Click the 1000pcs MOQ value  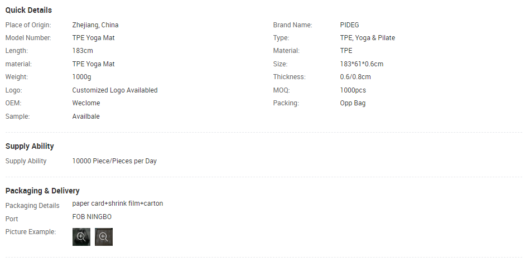pos(353,90)
